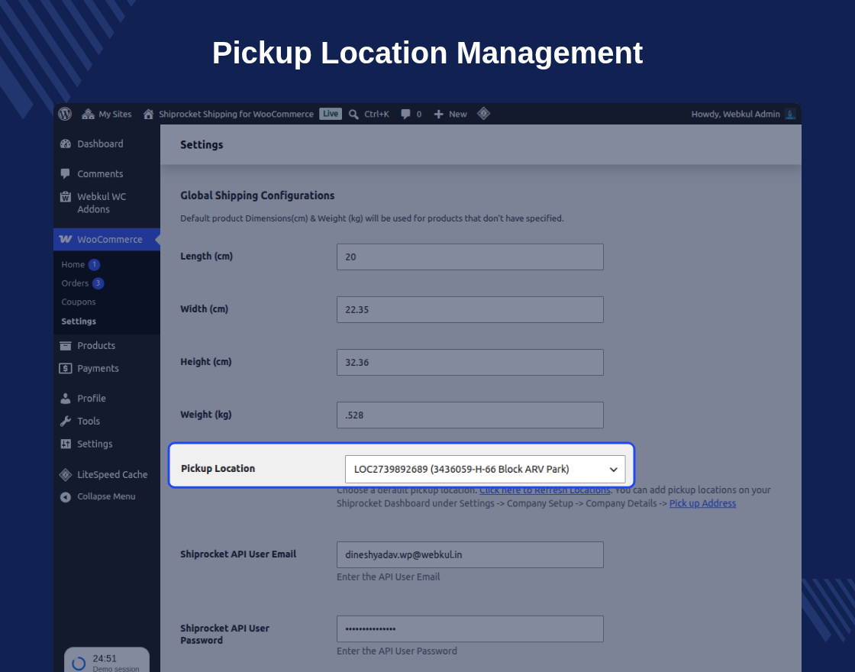Click the Height (cm) field
The width and height of the screenshot is (855, 672).
(470, 363)
